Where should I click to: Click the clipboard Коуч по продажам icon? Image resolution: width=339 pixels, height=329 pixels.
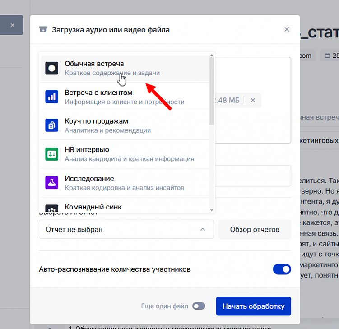tap(51, 125)
